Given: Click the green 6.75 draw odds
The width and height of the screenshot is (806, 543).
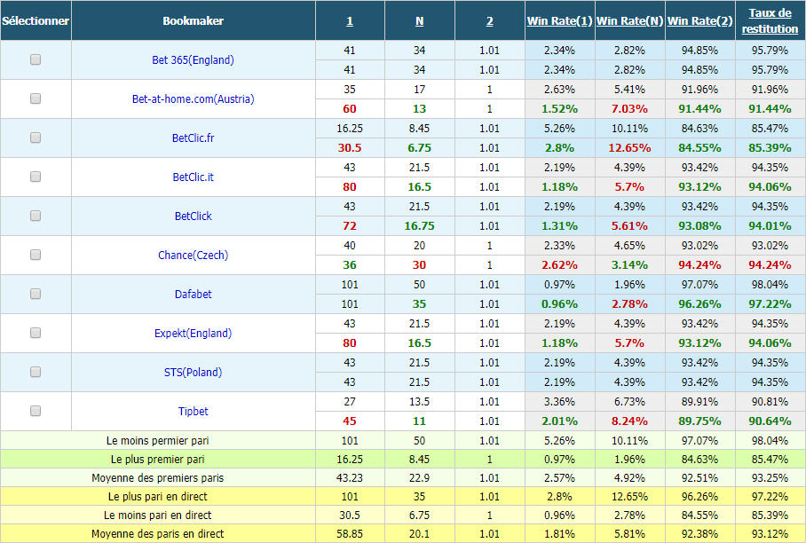Looking at the screenshot, I should pos(420,148).
